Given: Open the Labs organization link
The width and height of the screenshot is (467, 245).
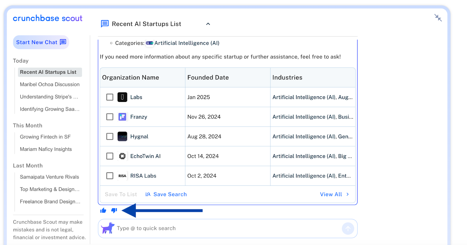Looking at the screenshot, I should (136, 97).
